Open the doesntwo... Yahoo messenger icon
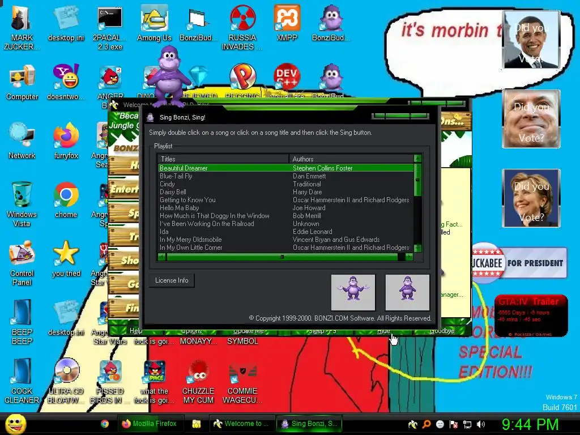 66,82
